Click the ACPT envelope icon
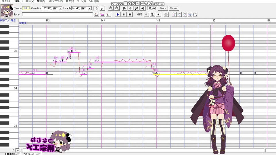The width and height of the screenshot is (276, 155). point(174,15)
